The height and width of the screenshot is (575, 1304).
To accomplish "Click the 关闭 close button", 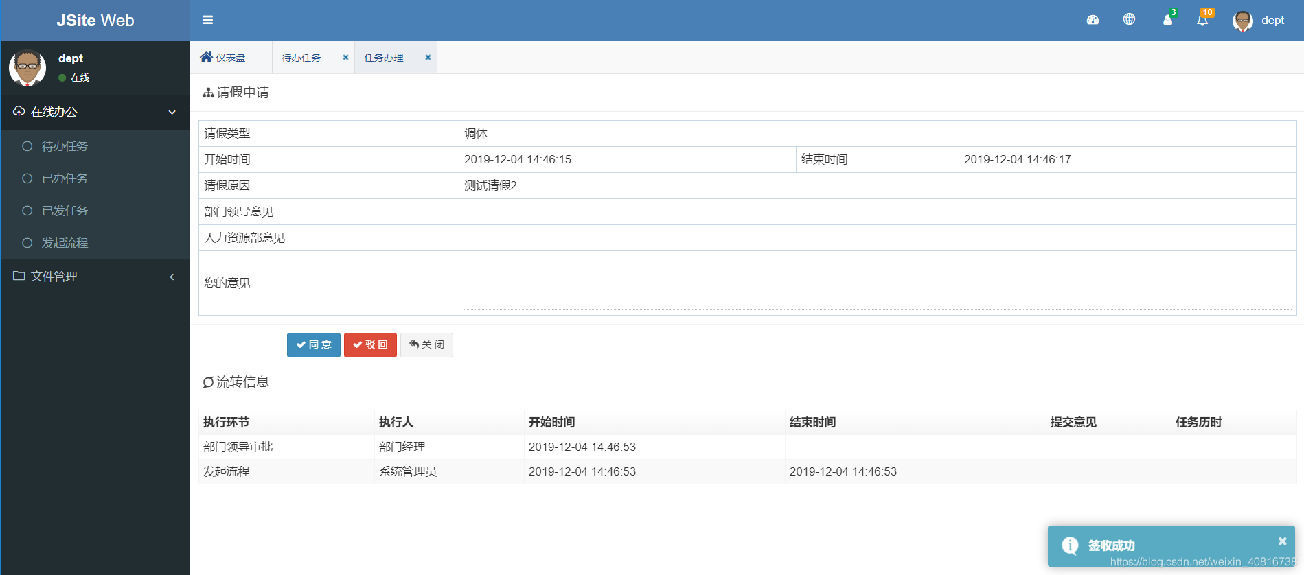I will (426, 344).
